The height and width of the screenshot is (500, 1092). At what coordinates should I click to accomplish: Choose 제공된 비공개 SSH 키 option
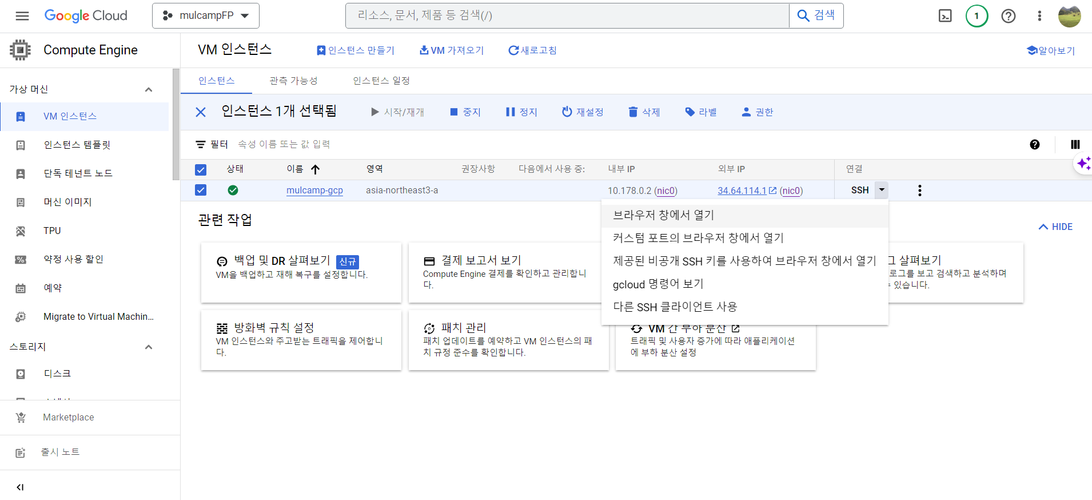(x=745, y=261)
